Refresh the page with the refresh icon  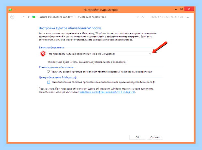143,17
